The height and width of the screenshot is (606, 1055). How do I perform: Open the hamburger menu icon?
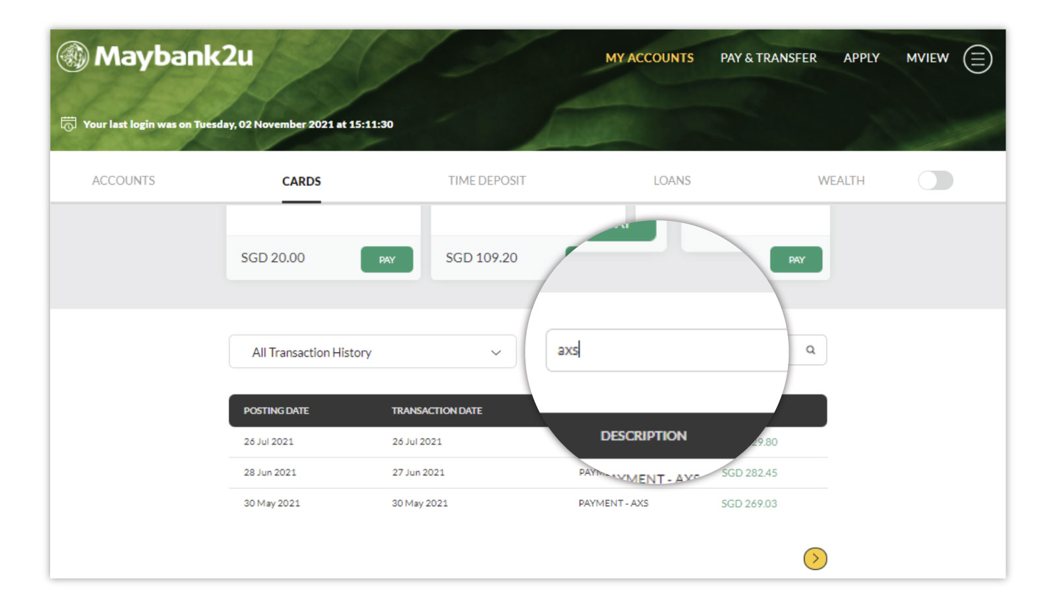[977, 59]
